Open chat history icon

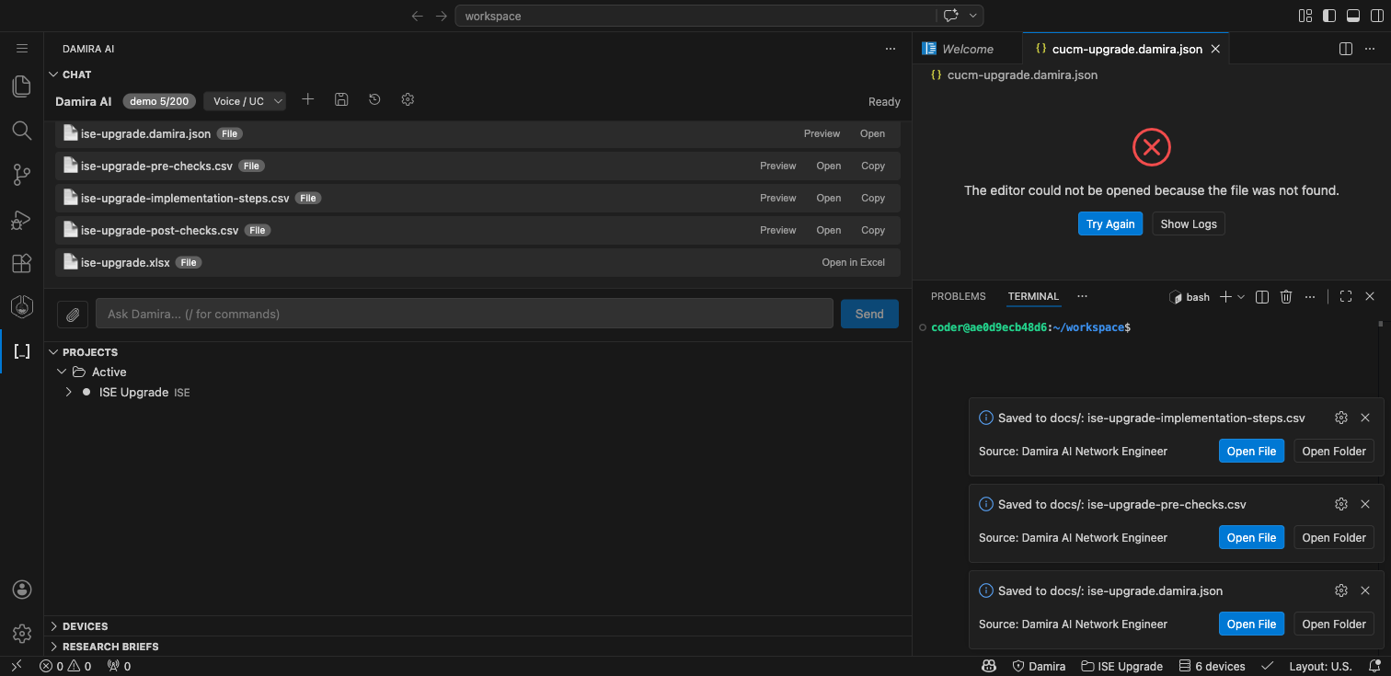[x=374, y=99]
